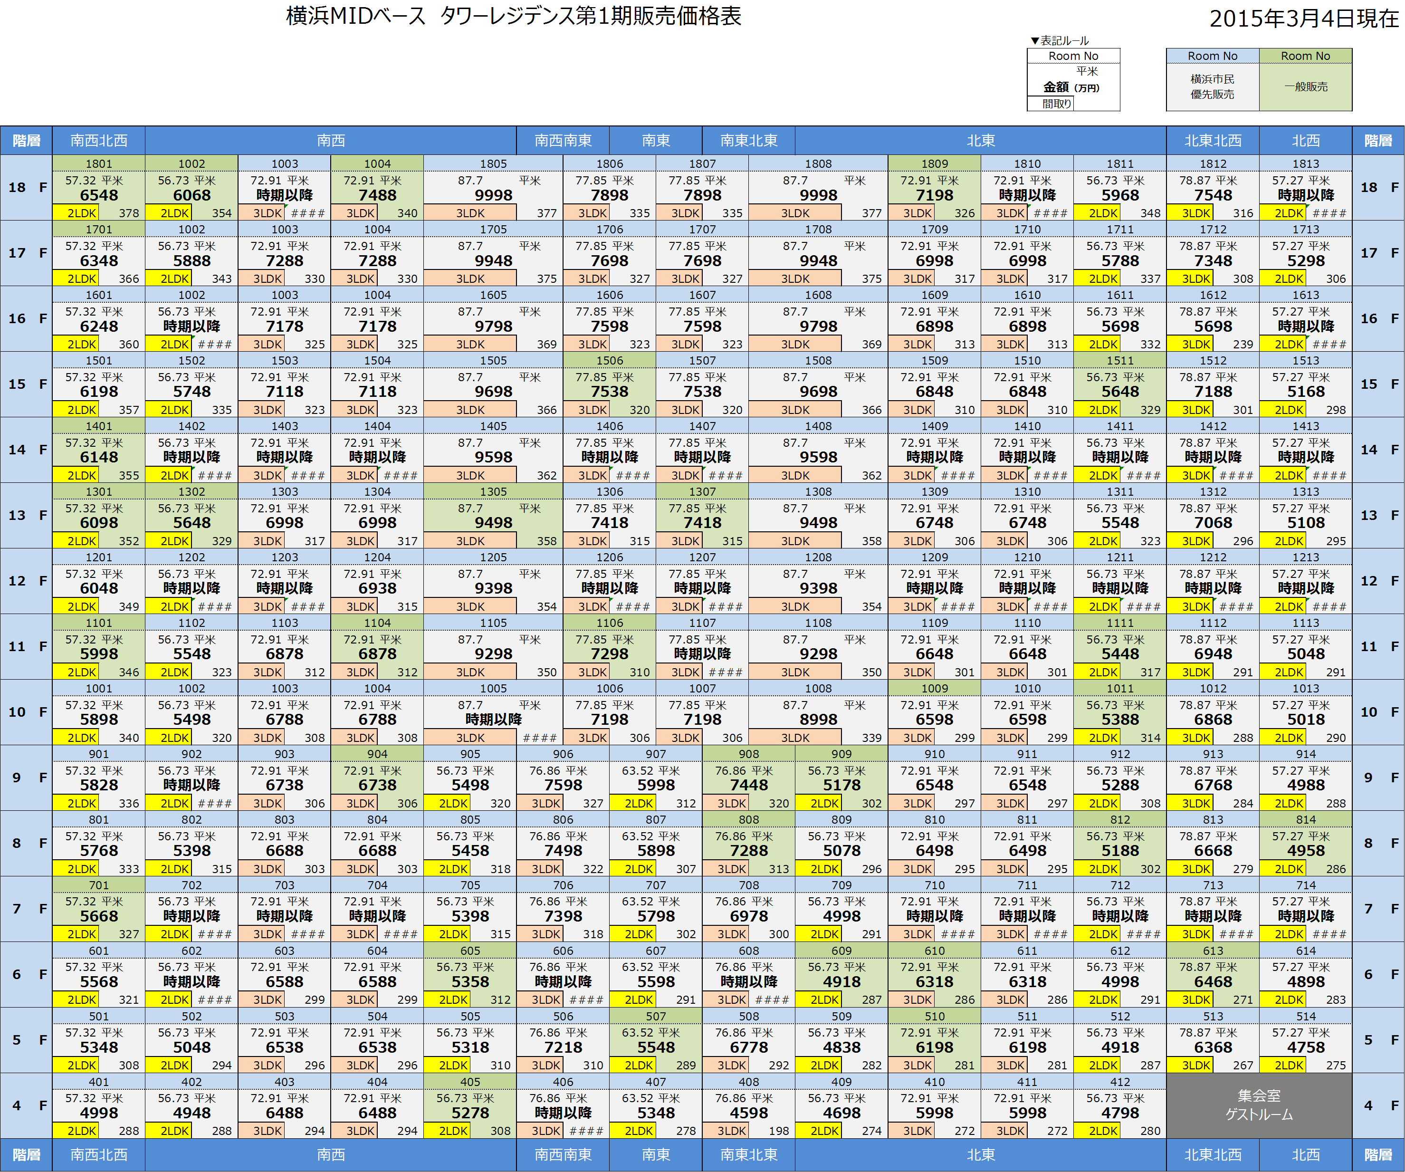Click the 階層 header at top left
This screenshot has width=1405, height=1172.
coord(26,141)
